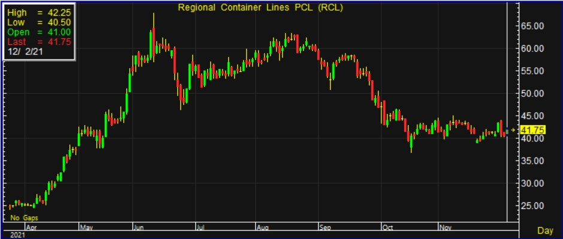
Task: Click the Sep label on the time axis
Action: (325, 227)
